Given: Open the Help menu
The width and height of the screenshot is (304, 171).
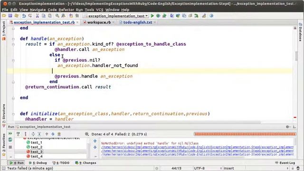Looking at the screenshot, I should [125, 9].
